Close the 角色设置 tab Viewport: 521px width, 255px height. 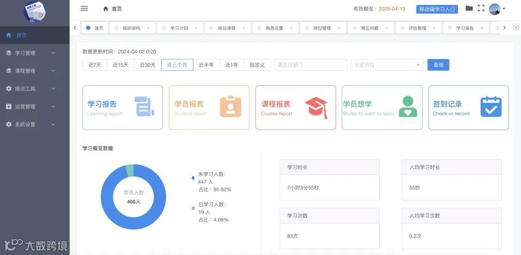pyautogui.click(x=291, y=28)
